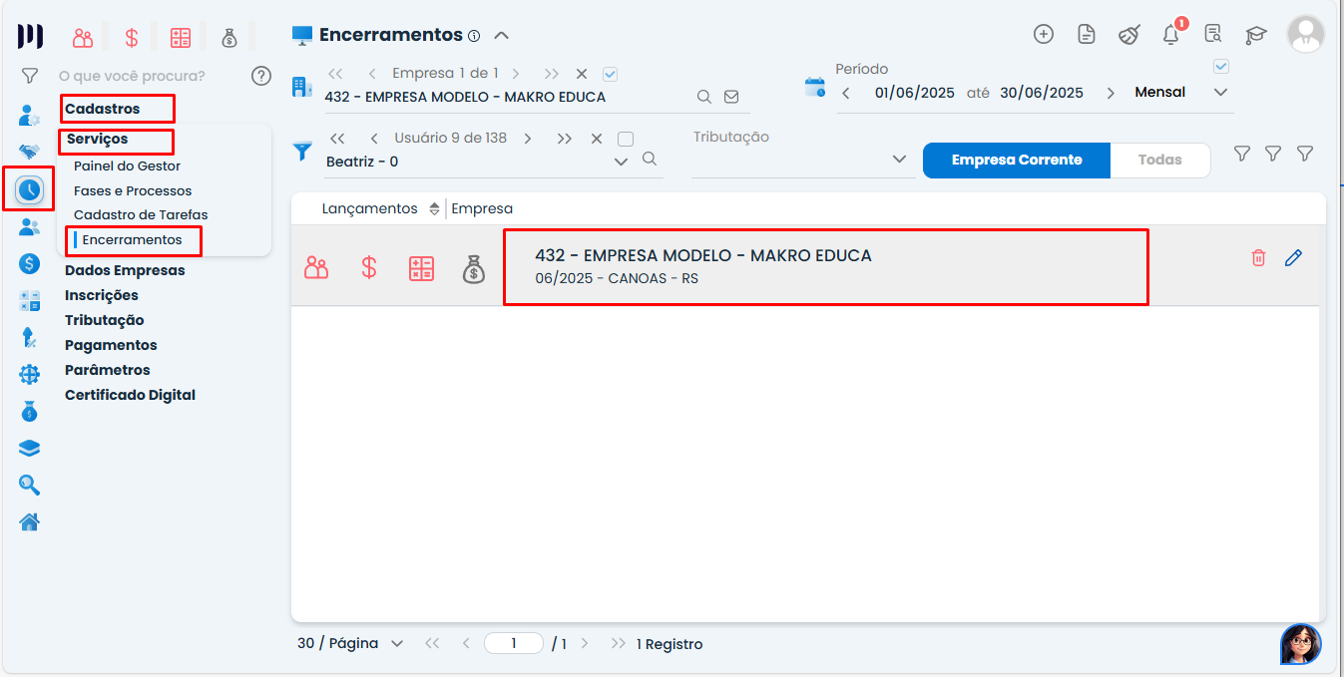Screen dimensions: 1344x677
Task: Clear the Empresa selection with the X
Action: [x=582, y=74]
